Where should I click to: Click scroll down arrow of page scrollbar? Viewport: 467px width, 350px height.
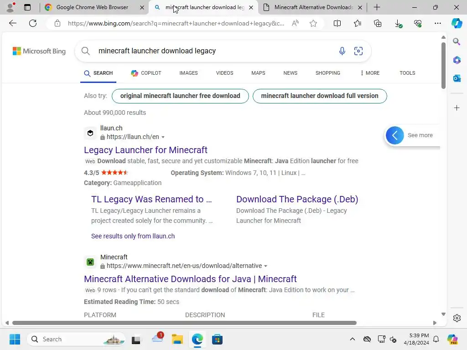(443, 314)
